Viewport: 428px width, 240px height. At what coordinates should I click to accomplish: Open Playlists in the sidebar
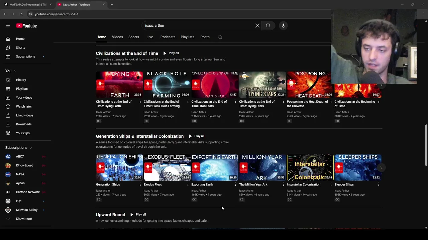point(25,89)
